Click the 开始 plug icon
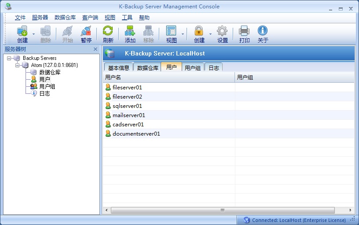Screen dimensions: 359x225 pyautogui.click(x=68, y=31)
